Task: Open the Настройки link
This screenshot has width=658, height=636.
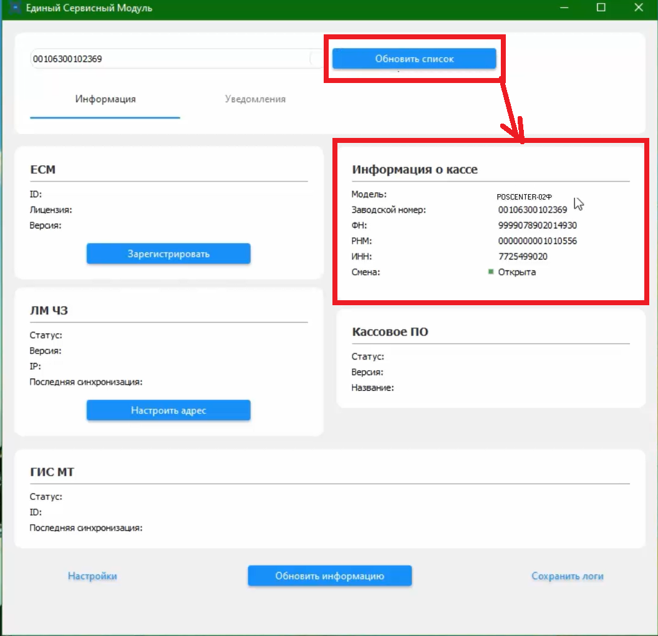Action: pyautogui.click(x=92, y=576)
